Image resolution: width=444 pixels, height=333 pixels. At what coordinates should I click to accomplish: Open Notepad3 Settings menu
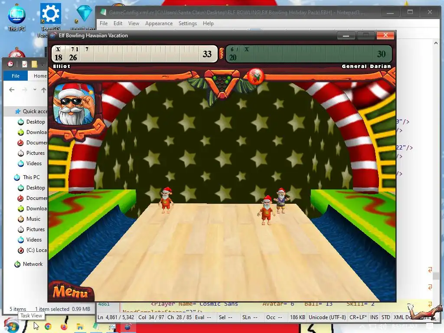pos(187,23)
